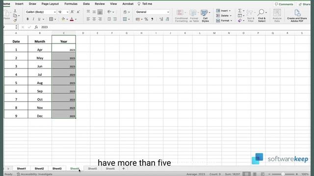This screenshot has width=314, height=176.
Task: Click zoom in plus button
Action: point(297,174)
